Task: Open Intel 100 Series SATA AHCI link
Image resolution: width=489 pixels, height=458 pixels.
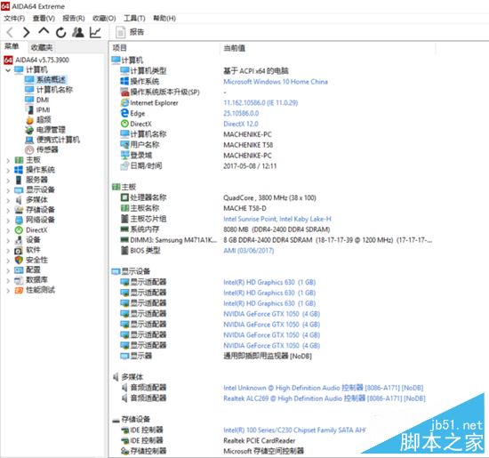Action: click(x=294, y=430)
